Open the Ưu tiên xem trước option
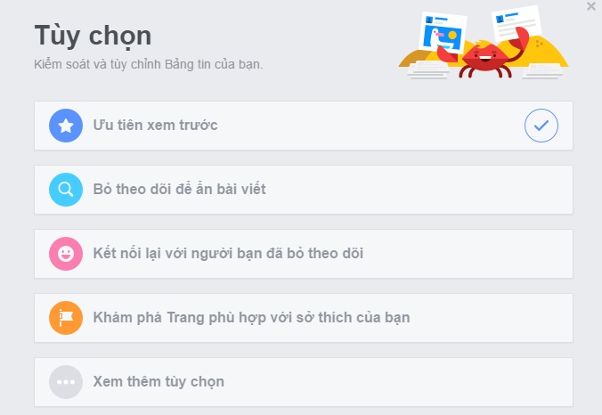The height and width of the screenshot is (415, 602). (x=304, y=126)
